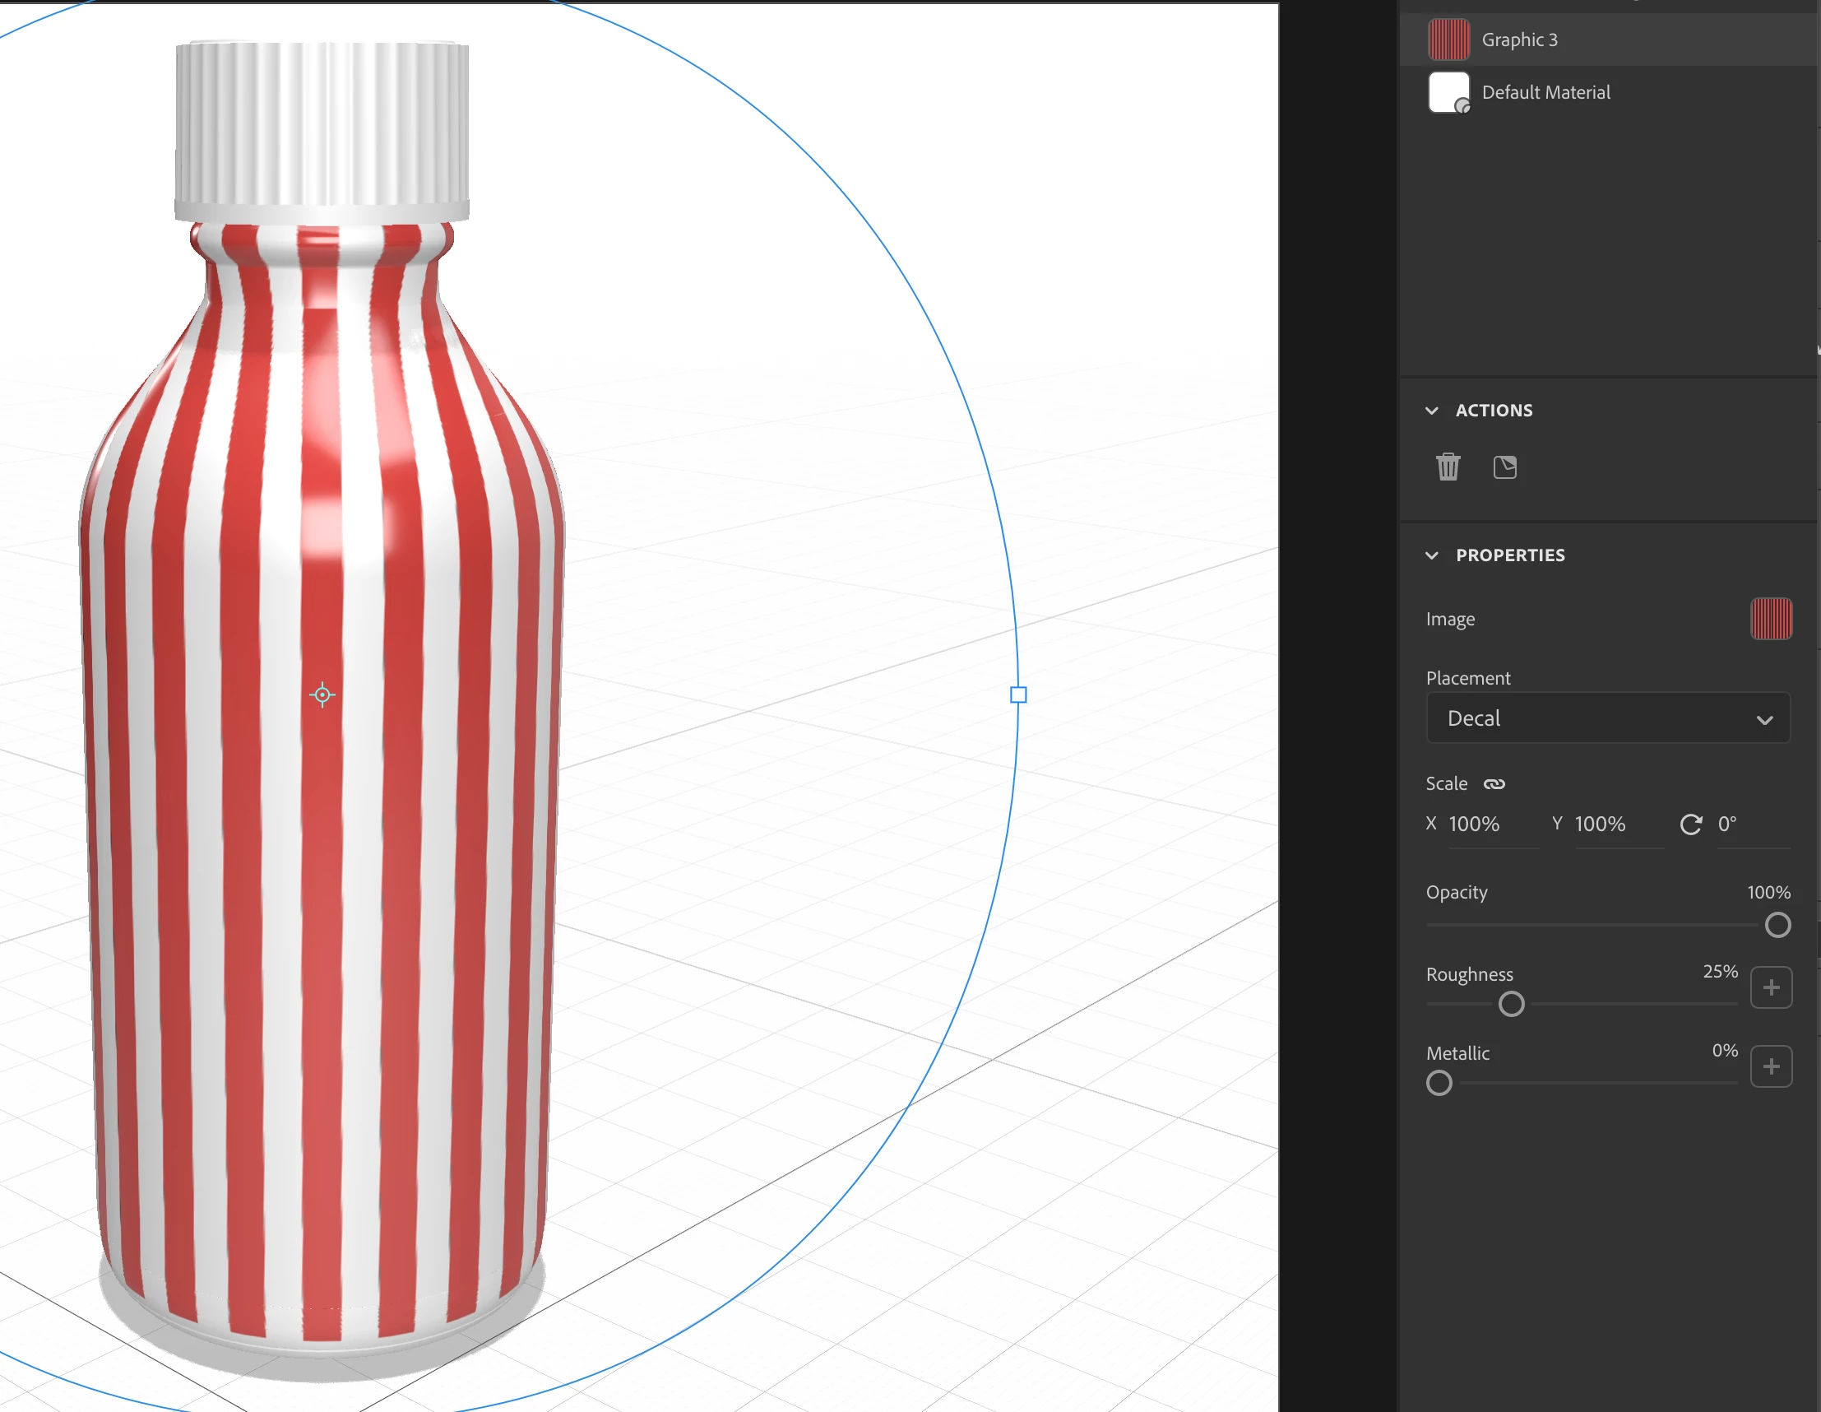
Task: Add a texture to Metallic with plus button
Action: pos(1771,1066)
